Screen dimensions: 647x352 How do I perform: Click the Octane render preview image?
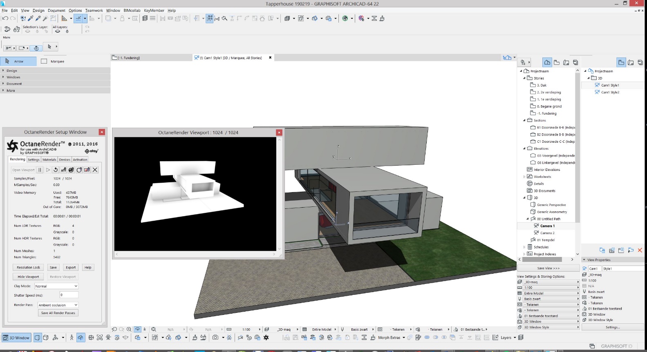tap(195, 194)
